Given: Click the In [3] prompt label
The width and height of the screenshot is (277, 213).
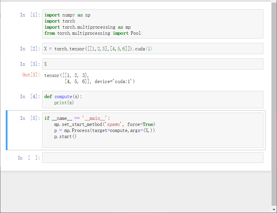Looking at the screenshot, I should [x=30, y=64].
